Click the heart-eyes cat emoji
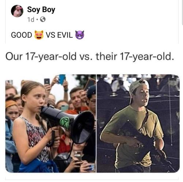183x182 pixels. click(x=39, y=35)
